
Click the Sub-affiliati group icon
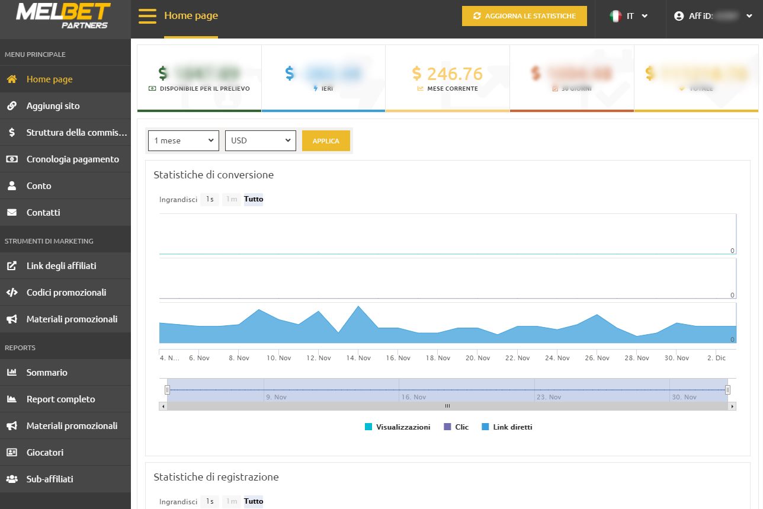pos(12,479)
